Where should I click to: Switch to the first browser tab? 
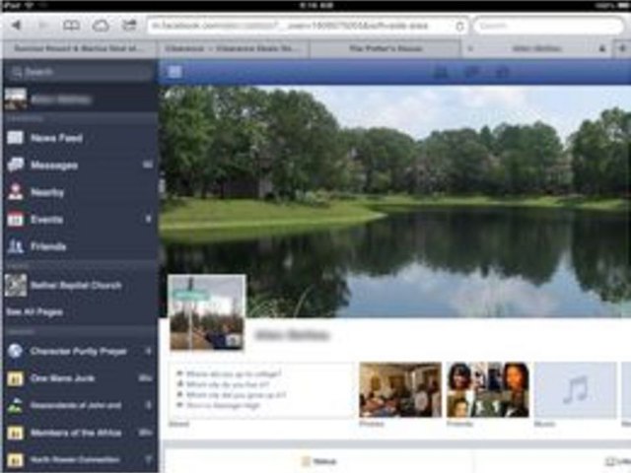[x=79, y=48]
